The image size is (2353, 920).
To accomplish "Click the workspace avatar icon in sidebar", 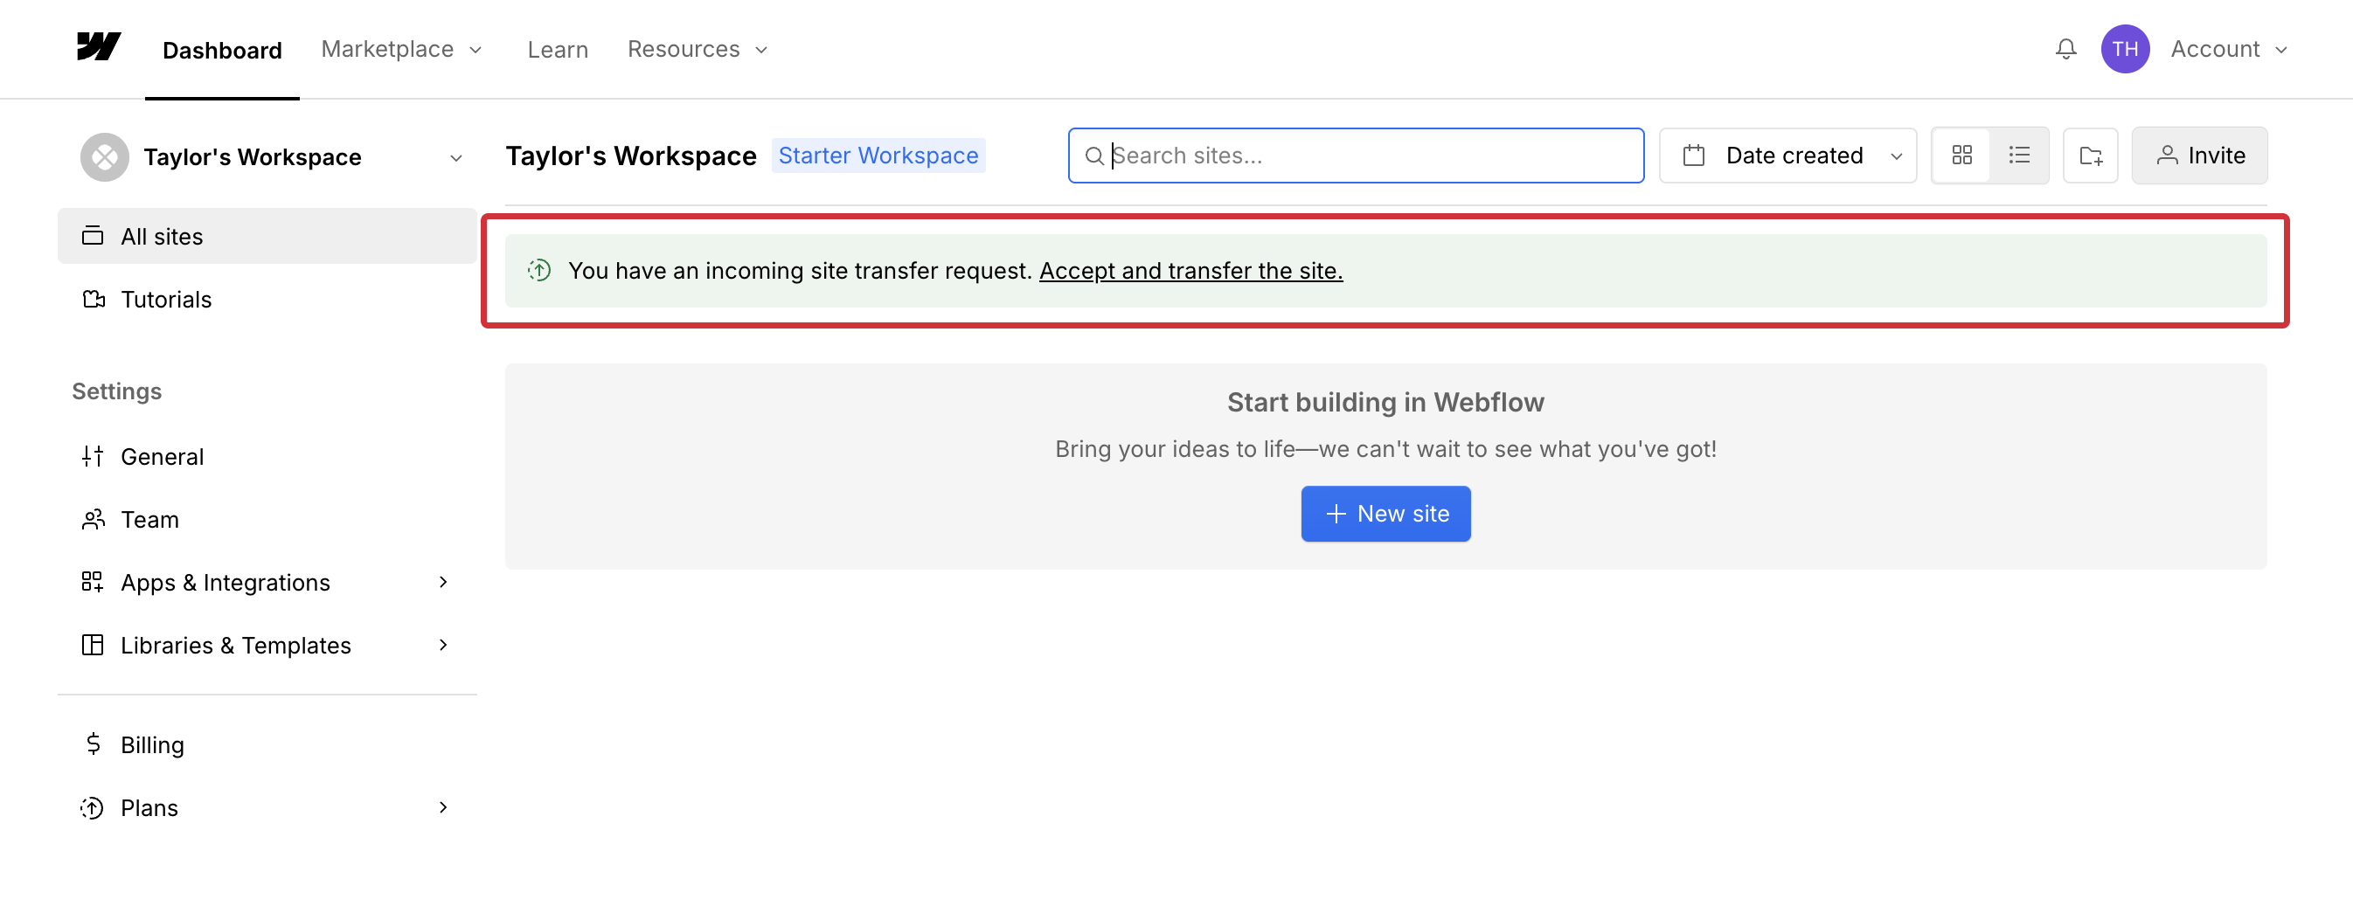I will pyautogui.click(x=105, y=157).
